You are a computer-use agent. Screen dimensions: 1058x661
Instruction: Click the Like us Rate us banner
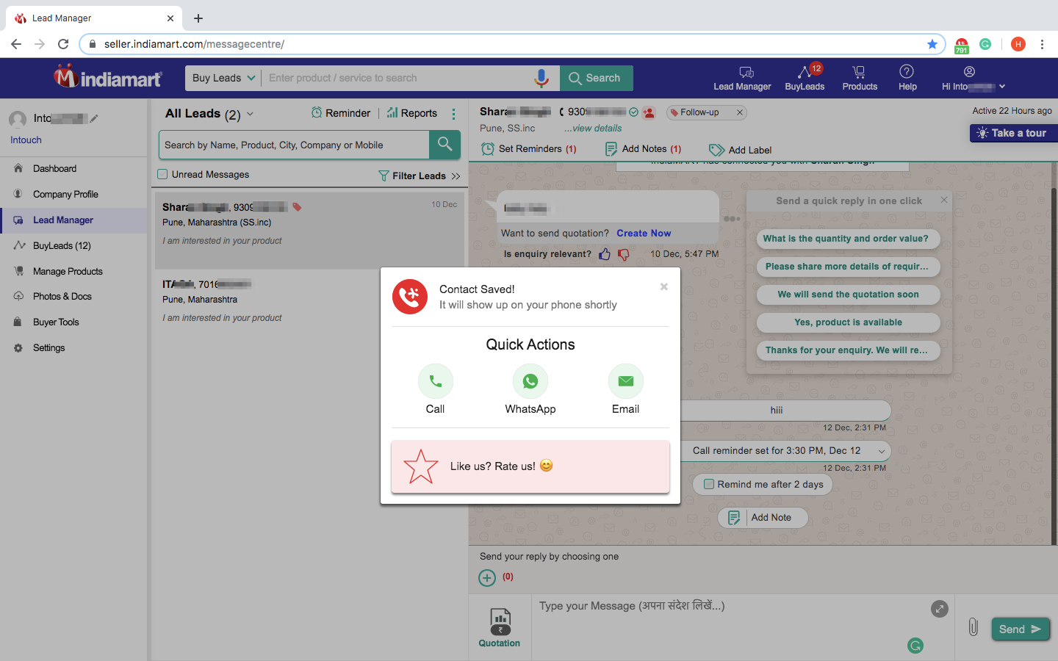tap(530, 466)
